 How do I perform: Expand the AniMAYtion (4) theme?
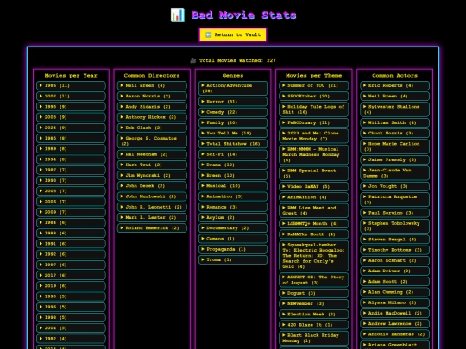pyautogui.click(x=314, y=197)
